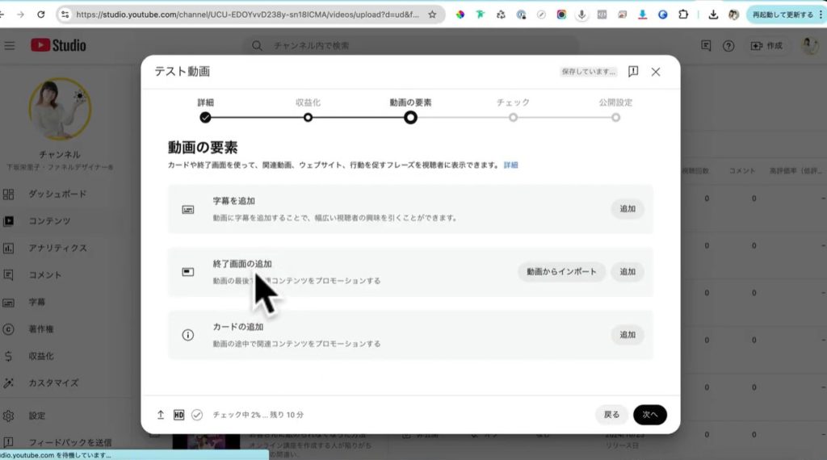Click 動画からインポート button
Viewport: 827px width, 460px height.
click(x=561, y=272)
